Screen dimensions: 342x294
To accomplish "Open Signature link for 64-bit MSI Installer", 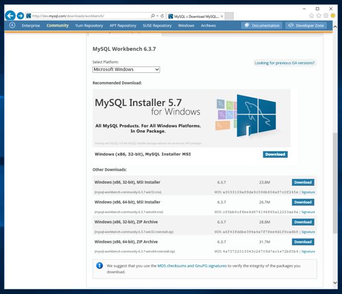I will 308,212.
